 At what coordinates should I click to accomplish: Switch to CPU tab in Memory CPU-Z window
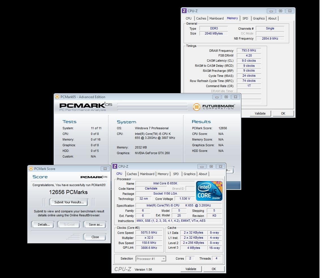click(x=188, y=18)
